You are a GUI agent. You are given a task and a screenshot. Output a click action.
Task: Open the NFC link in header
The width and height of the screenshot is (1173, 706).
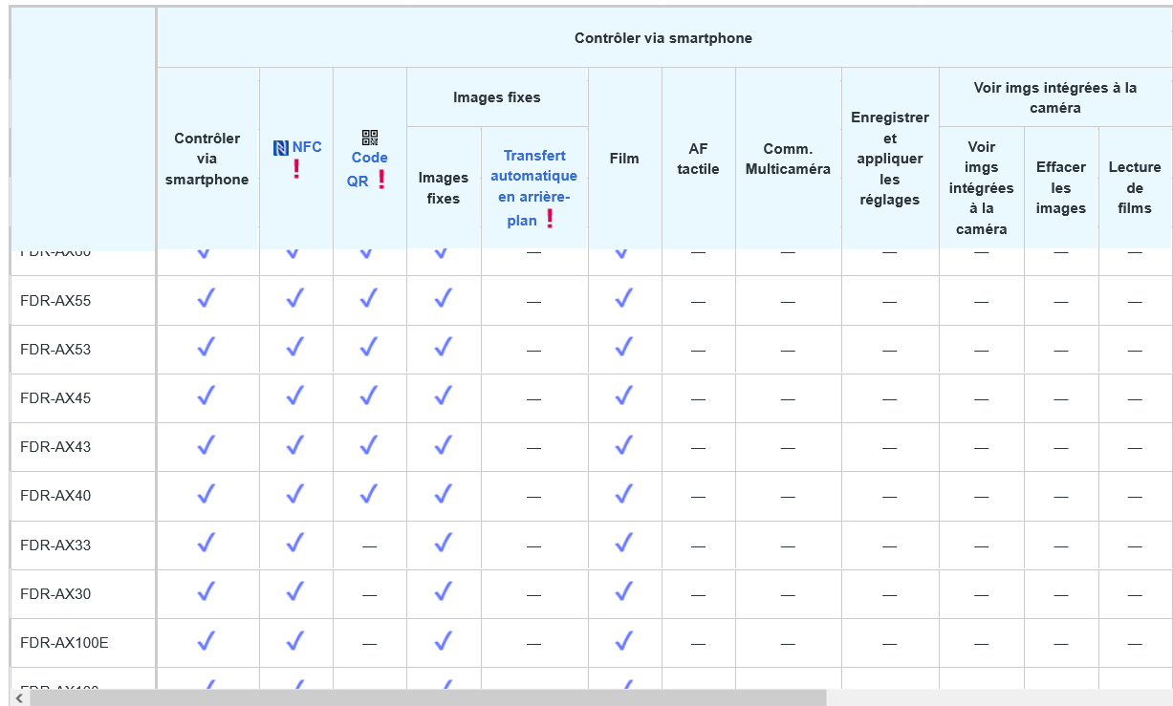[307, 147]
